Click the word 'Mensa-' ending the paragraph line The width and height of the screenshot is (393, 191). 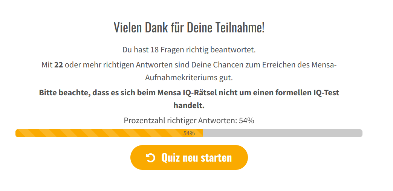click(x=324, y=65)
